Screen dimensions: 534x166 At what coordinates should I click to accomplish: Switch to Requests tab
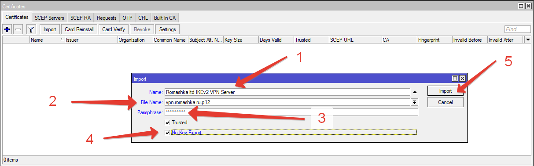(107, 18)
